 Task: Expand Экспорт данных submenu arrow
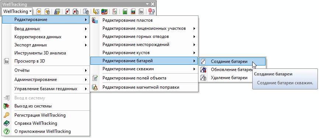point(86,45)
